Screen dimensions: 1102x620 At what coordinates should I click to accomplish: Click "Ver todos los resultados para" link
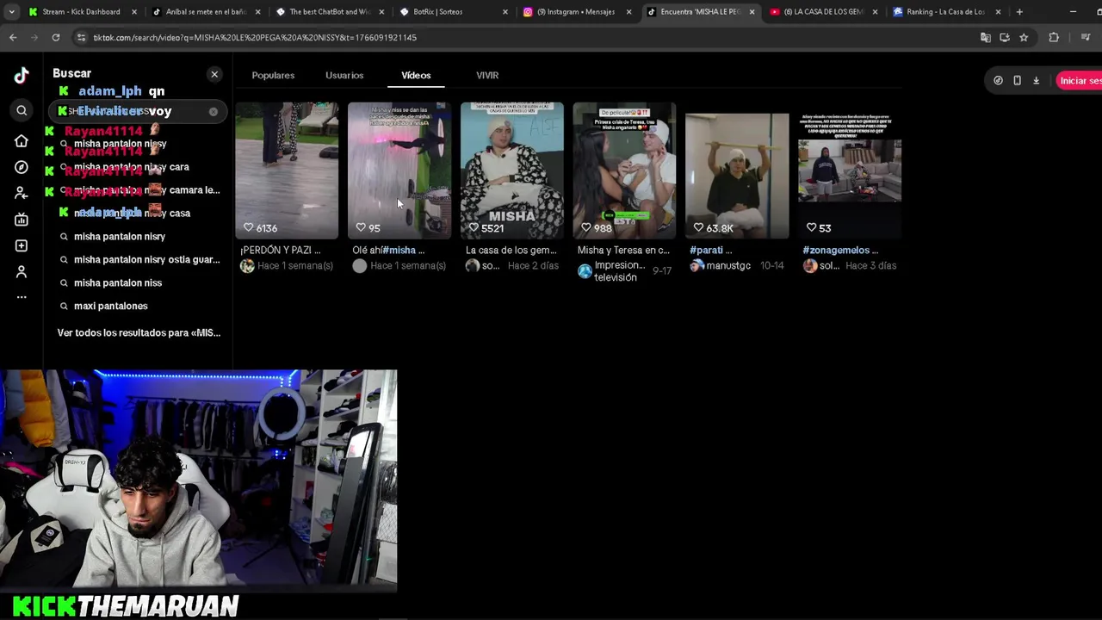click(139, 332)
